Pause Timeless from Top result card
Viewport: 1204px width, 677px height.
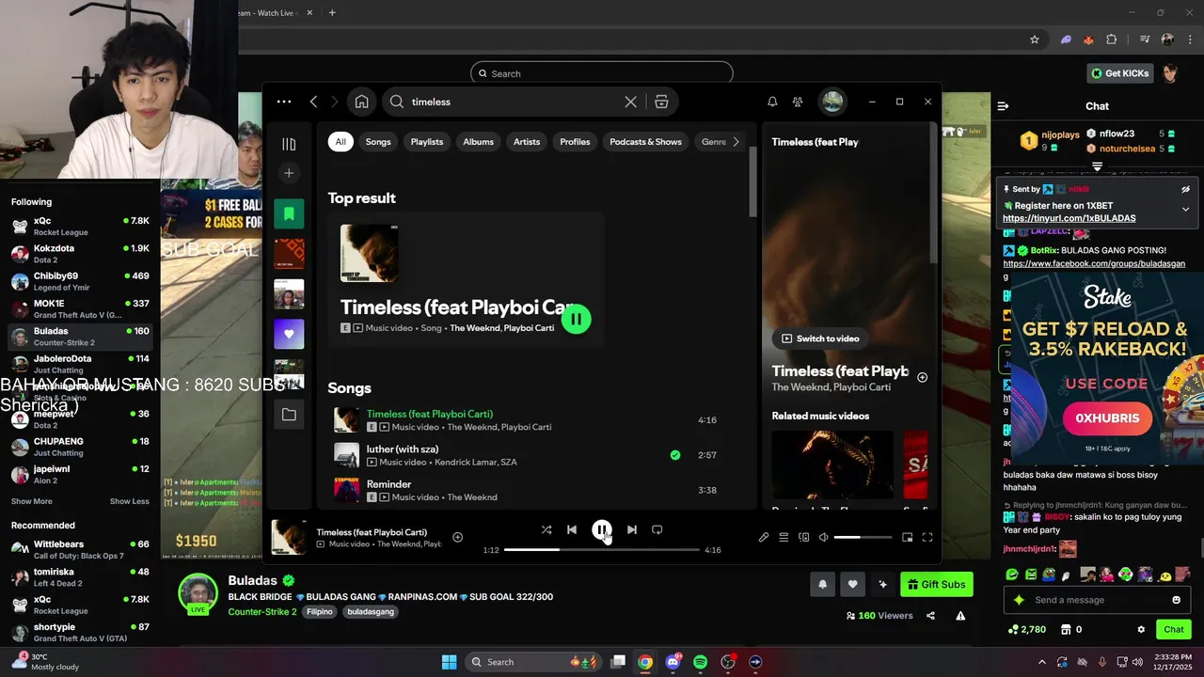pyautogui.click(x=576, y=320)
